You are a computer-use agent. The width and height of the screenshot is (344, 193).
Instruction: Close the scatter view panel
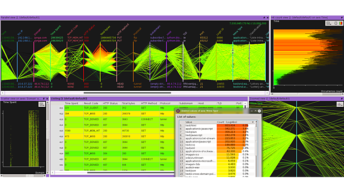pos(47,98)
